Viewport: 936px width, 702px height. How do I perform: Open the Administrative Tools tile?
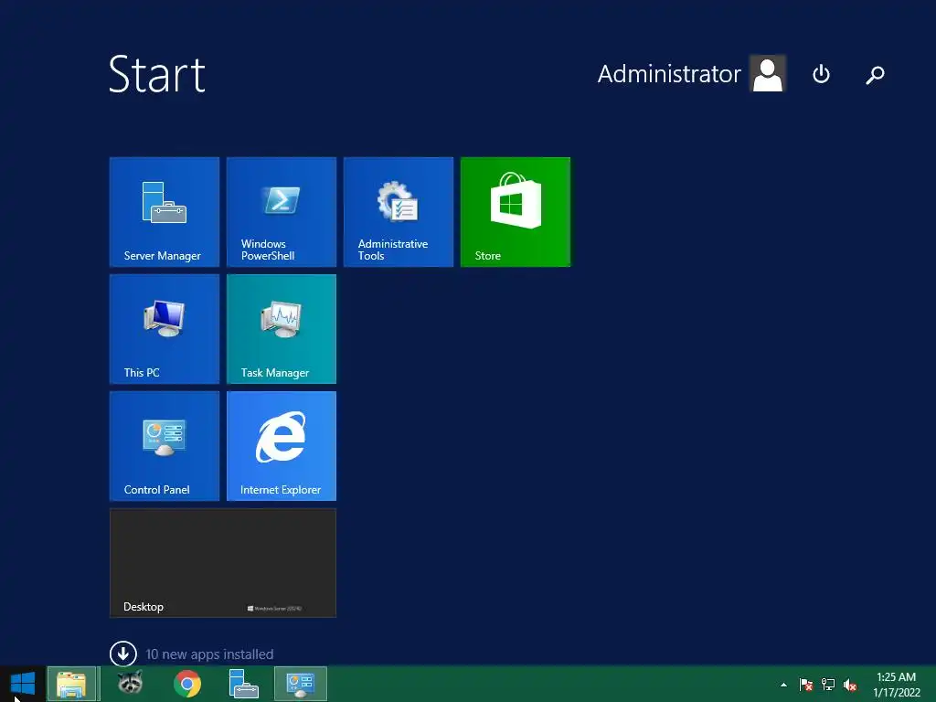point(399,212)
